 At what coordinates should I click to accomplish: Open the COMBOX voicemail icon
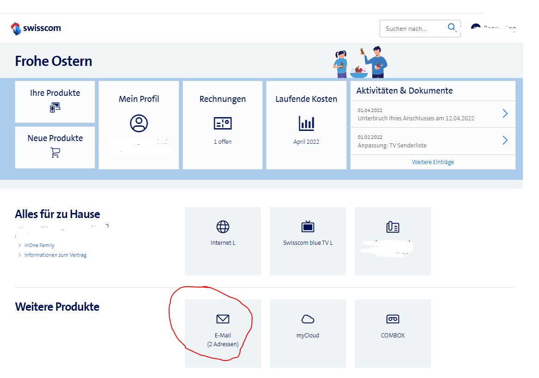[x=393, y=319]
